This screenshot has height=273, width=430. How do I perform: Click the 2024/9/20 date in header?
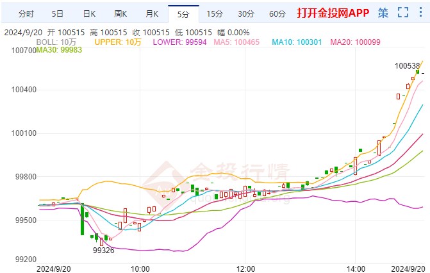(23, 33)
